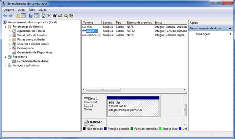The image size is (235, 139).
Task: Click the last toolbar icon with green check
Action: (71, 16)
